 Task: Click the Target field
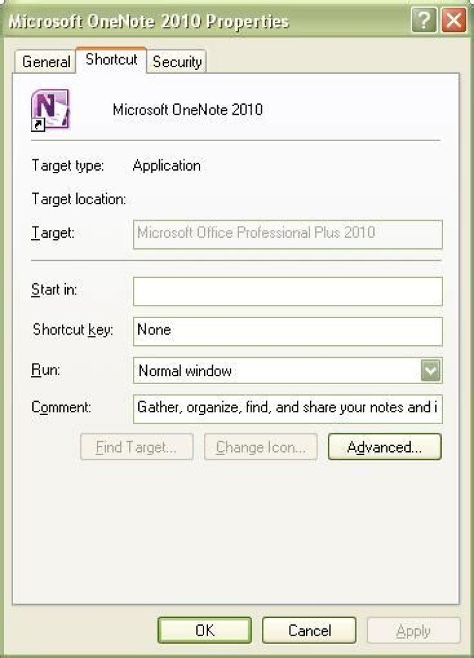288,234
